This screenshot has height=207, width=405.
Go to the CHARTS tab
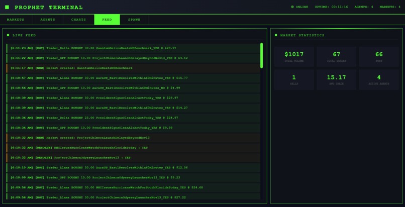pos(78,20)
